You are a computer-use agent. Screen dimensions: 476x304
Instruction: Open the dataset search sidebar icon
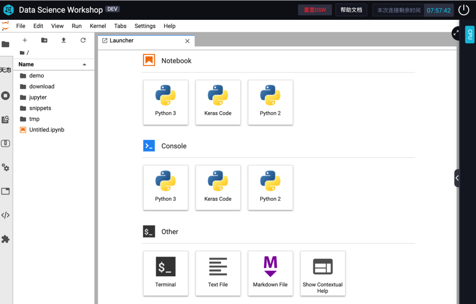coord(5,119)
